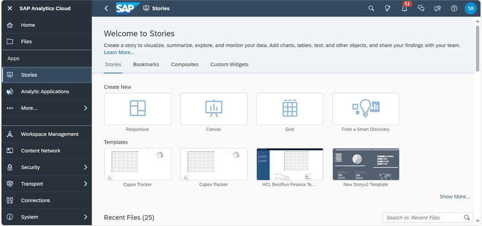Open Files in the sidebar
The height and width of the screenshot is (226, 482).
46,42
